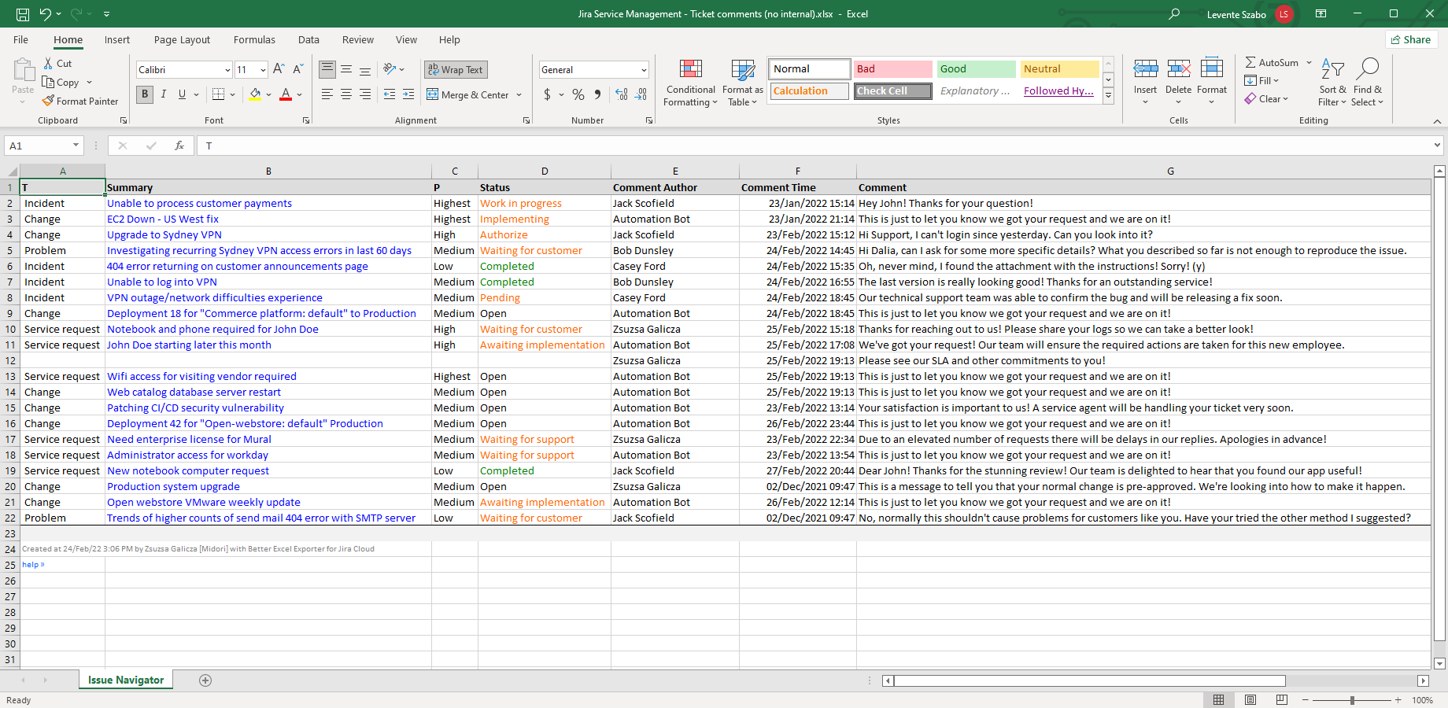Switch to Page Layout view icon
This screenshot has height=708, width=1448.
1250,700
